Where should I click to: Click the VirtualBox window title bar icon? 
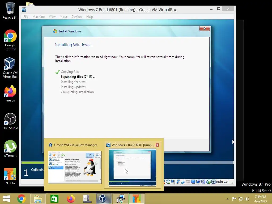click(x=24, y=10)
